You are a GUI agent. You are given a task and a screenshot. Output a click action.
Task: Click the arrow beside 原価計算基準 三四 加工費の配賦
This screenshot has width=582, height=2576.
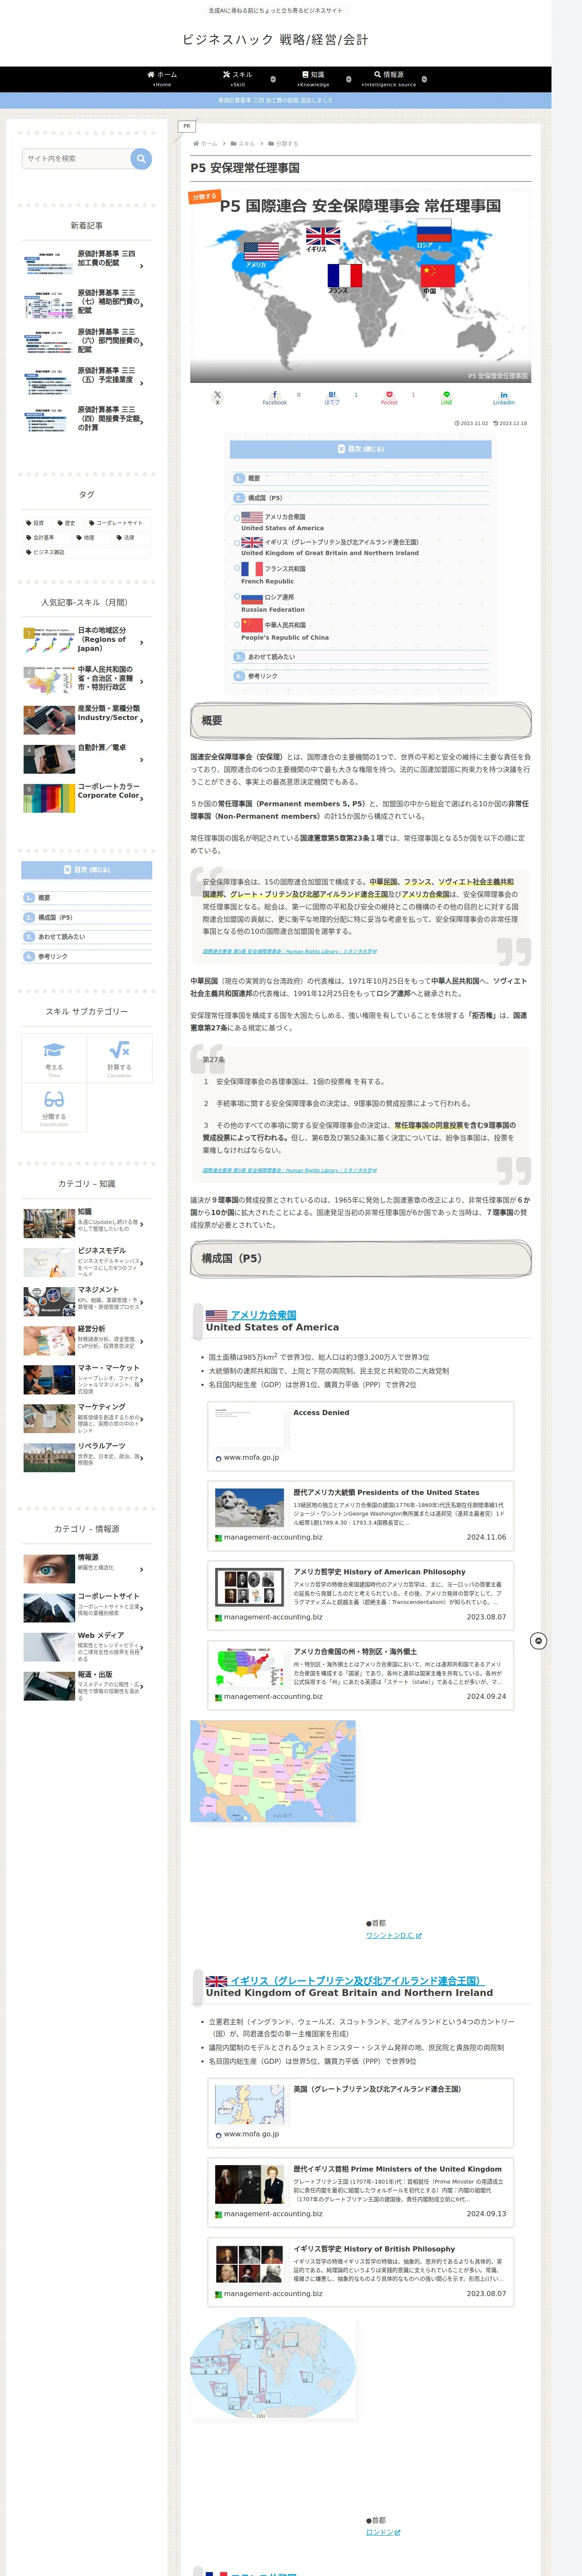[142, 267]
